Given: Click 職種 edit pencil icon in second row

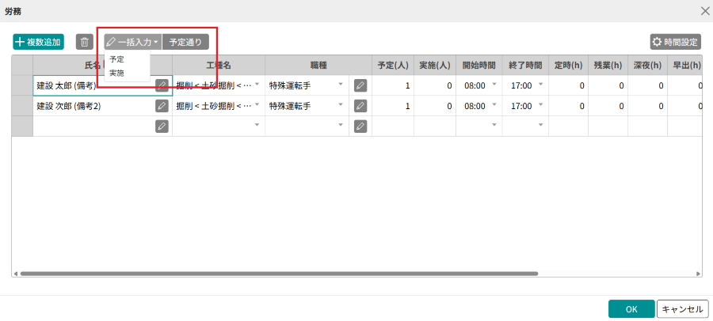Looking at the screenshot, I should pos(360,106).
